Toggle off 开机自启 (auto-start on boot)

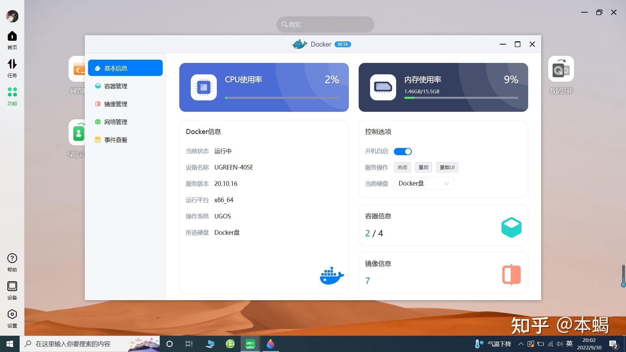pyautogui.click(x=403, y=151)
